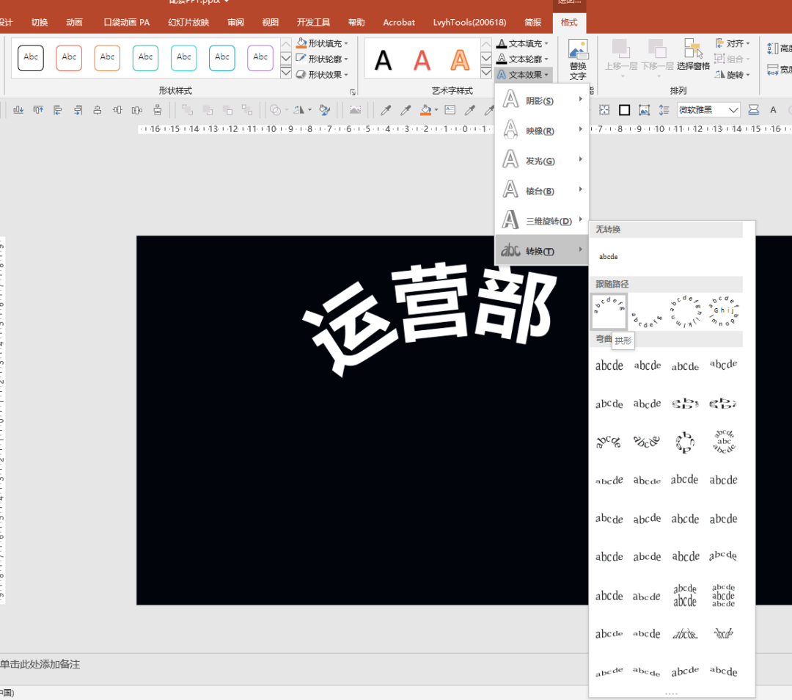Toggle the 文本效果 text effects dropdown
Viewport: 792px width, 700px height.
tap(523, 75)
